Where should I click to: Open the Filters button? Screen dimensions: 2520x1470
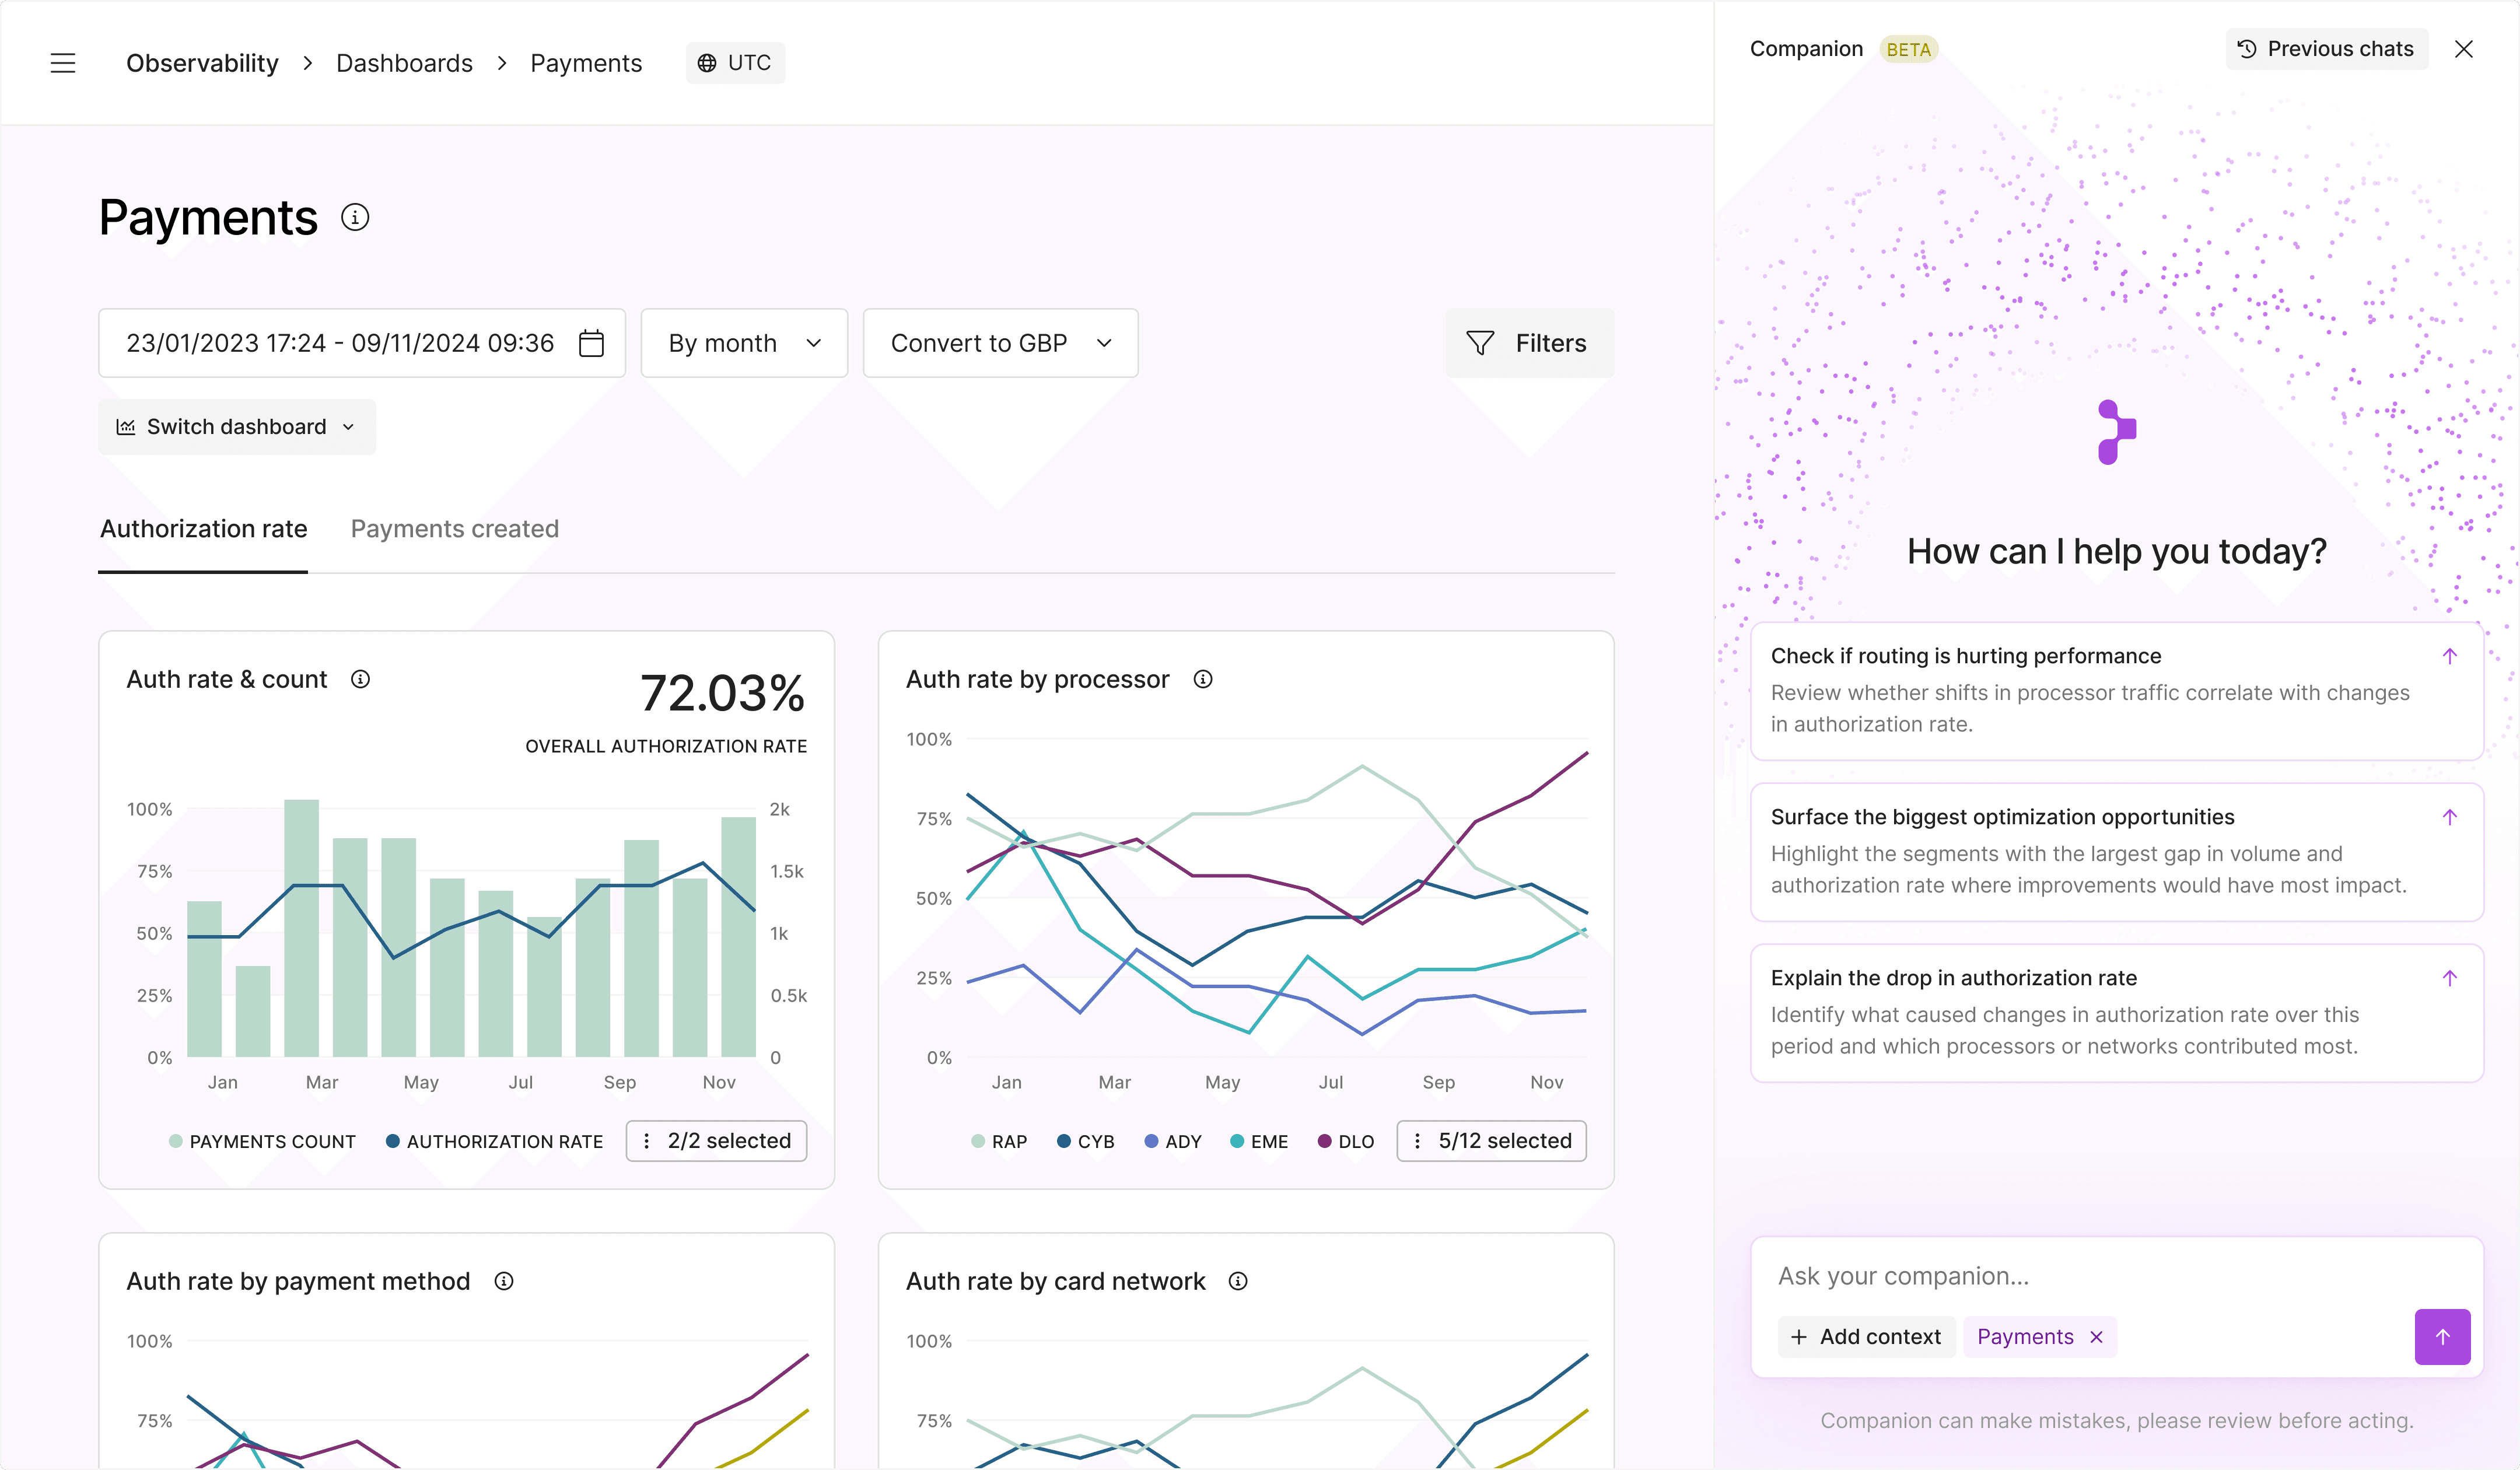pos(1529,343)
